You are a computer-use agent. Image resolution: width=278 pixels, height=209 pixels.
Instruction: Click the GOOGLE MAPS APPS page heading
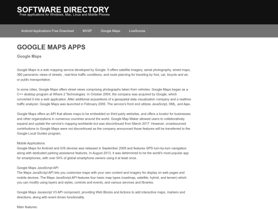coord(51,47)
